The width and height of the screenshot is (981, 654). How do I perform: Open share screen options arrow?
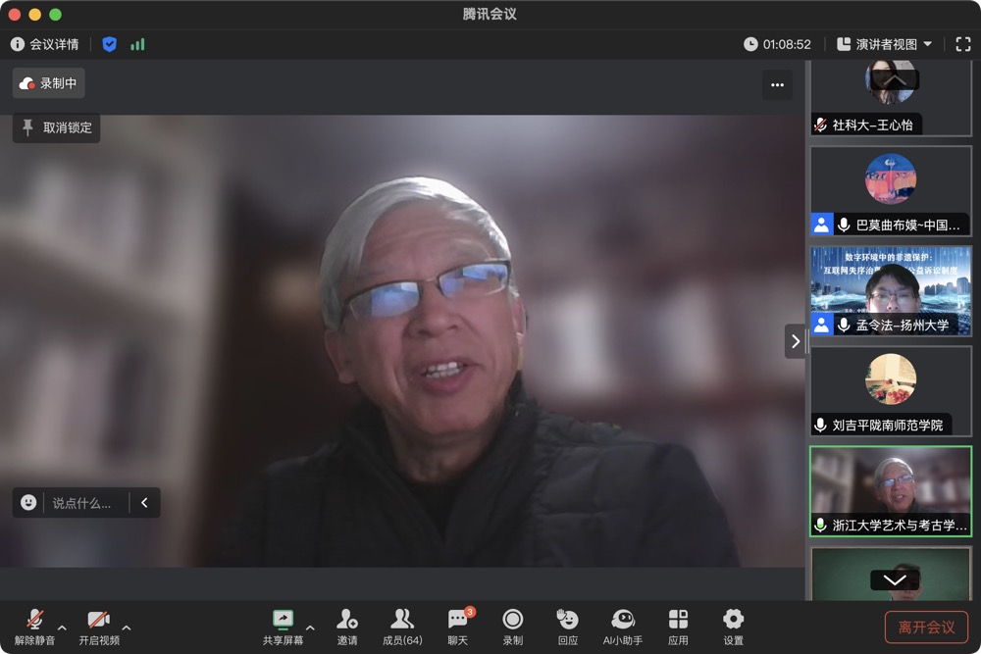(x=310, y=628)
